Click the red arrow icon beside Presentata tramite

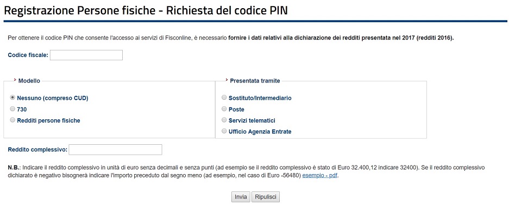coord(227,80)
